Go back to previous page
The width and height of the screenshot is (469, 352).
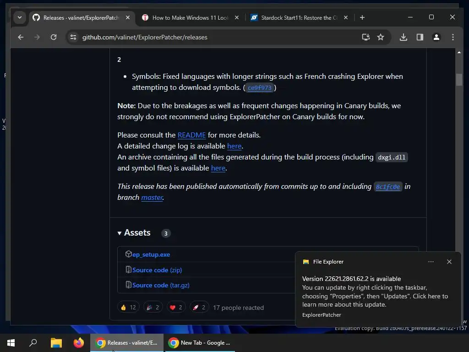click(x=21, y=37)
